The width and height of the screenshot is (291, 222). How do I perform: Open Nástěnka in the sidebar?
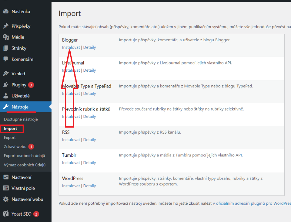pyautogui.click(x=21, y=12)
